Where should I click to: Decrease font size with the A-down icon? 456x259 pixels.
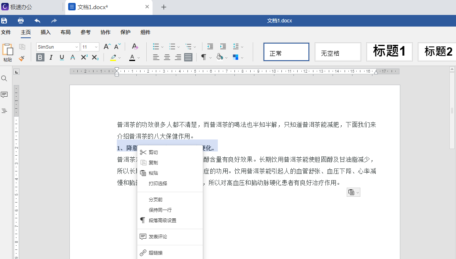[x=117, y=47]
